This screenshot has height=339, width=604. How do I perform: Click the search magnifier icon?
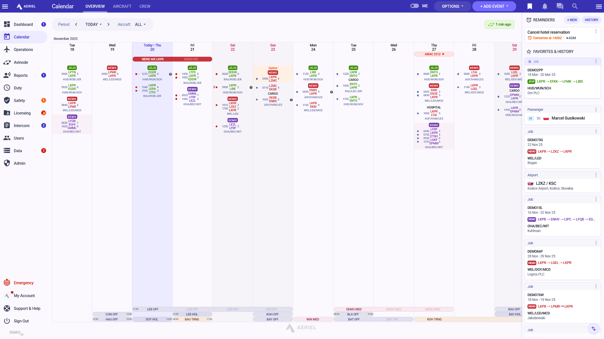pos(575,6)
